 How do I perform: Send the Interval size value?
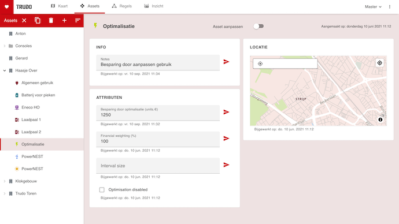[226, 165]
